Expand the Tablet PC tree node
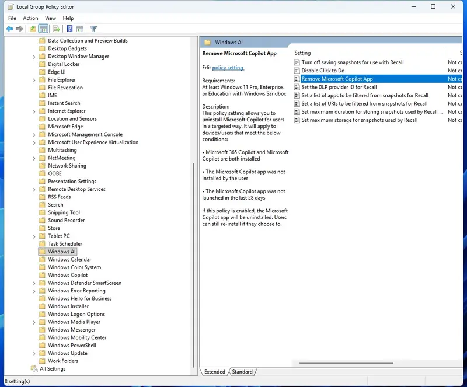467x387 pixels. pos(34,236)
